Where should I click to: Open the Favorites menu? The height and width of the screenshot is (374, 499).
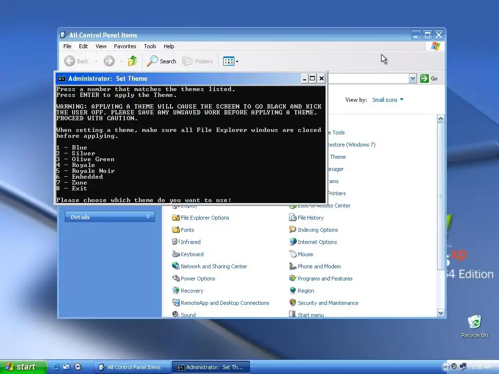click(x=125, y=46)
